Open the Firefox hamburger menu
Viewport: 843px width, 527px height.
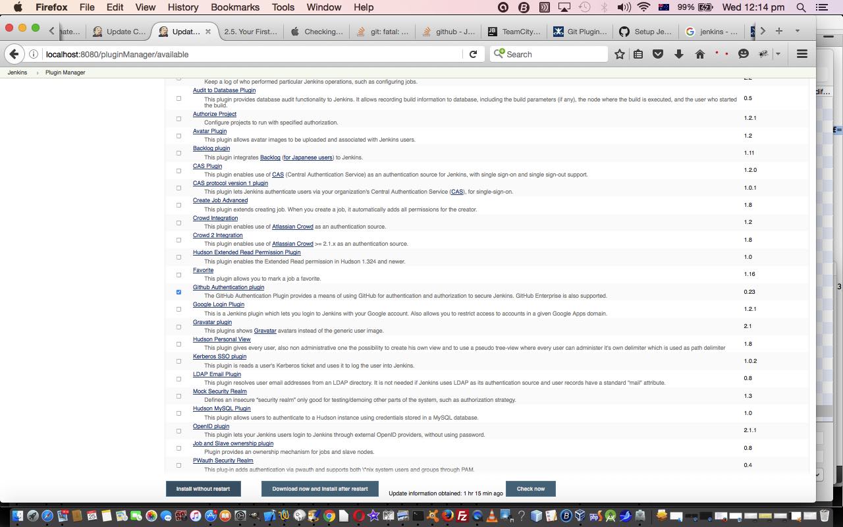[x=802, y=54]
